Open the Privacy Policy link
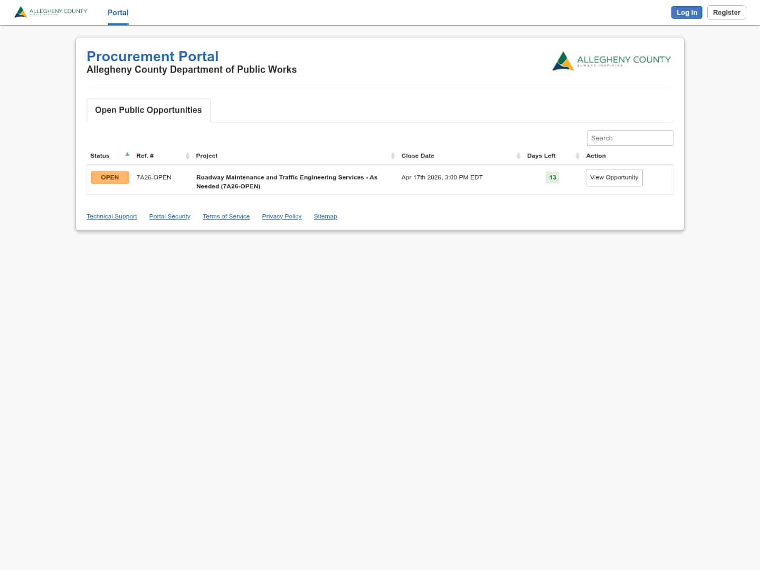Image resolution: width=760 pixels, height=570 pixels. 281,216
